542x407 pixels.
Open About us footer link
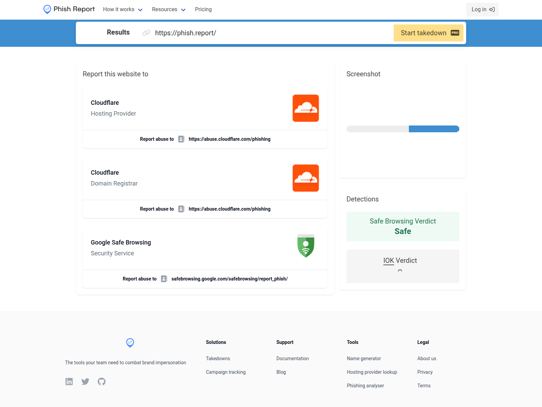pos(427,358)
